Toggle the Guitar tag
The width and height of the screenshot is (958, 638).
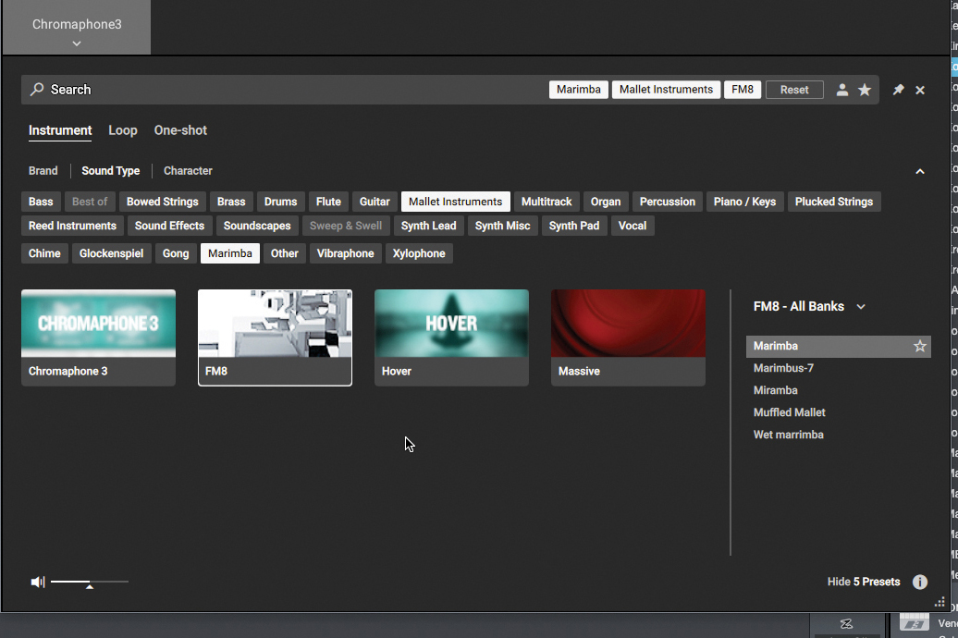[375, 202]
